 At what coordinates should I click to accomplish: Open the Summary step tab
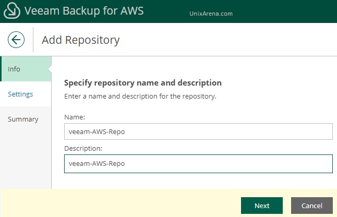click(x=26, y=119)
